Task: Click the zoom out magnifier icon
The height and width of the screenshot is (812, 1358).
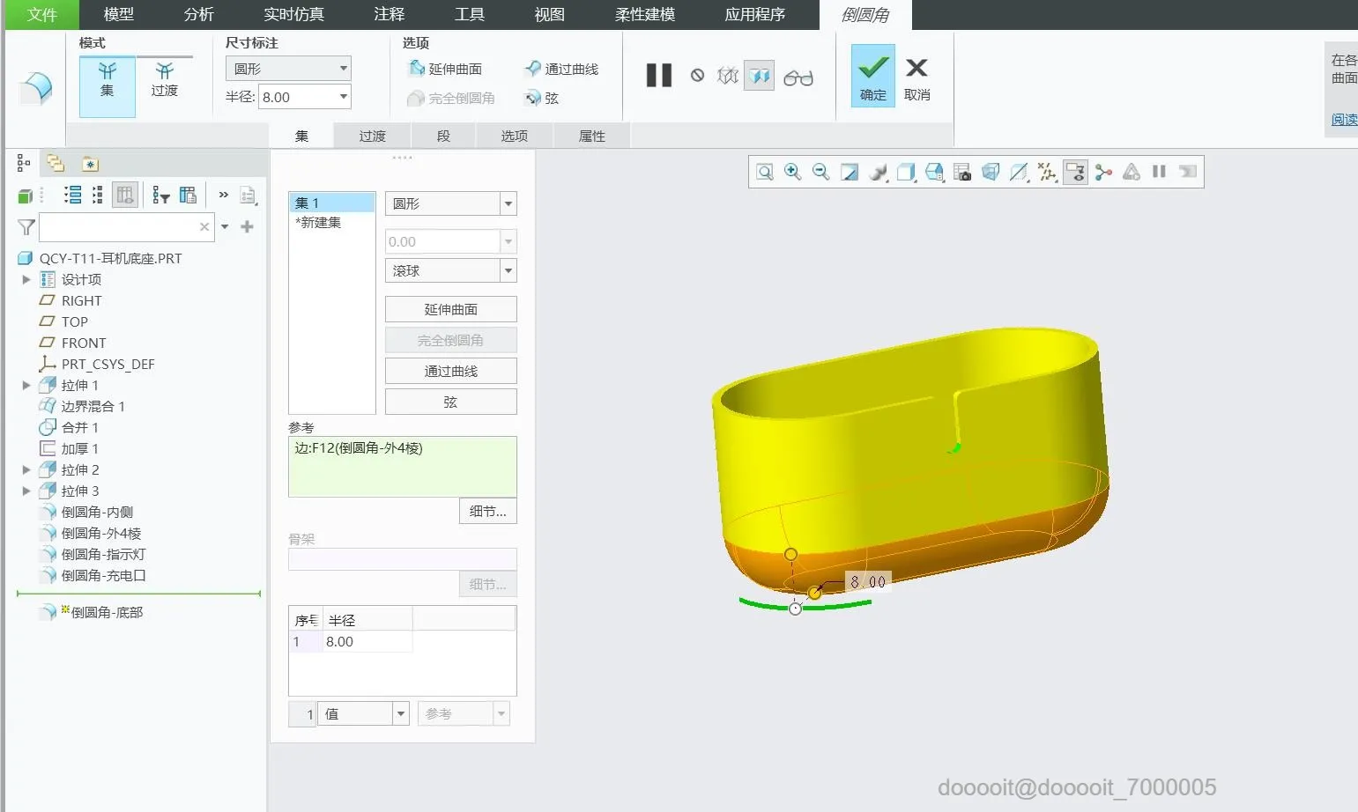Action: (820, 173)
